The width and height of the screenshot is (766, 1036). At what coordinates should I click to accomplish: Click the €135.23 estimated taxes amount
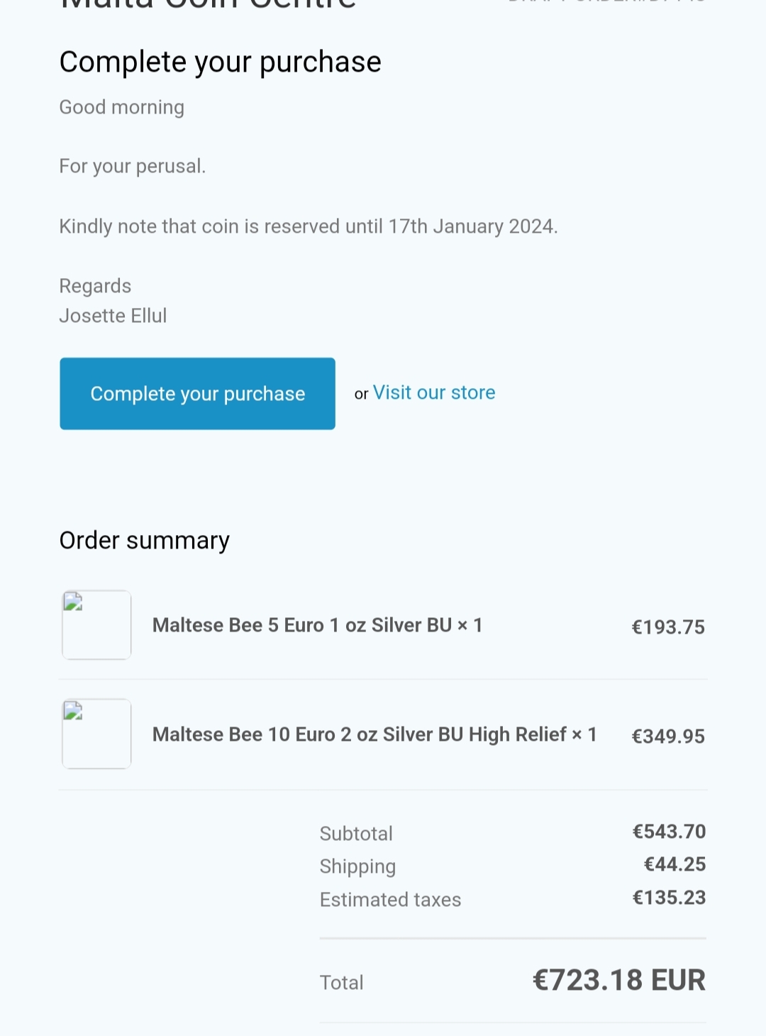click(669, 898)
